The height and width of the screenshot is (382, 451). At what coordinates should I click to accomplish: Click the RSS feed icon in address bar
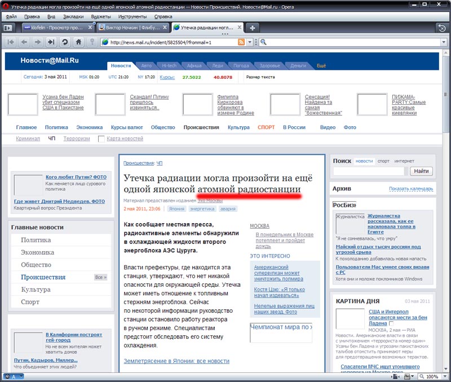tap(241, 42)
